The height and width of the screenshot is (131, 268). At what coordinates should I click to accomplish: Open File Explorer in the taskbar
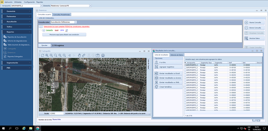pos(31,128)
